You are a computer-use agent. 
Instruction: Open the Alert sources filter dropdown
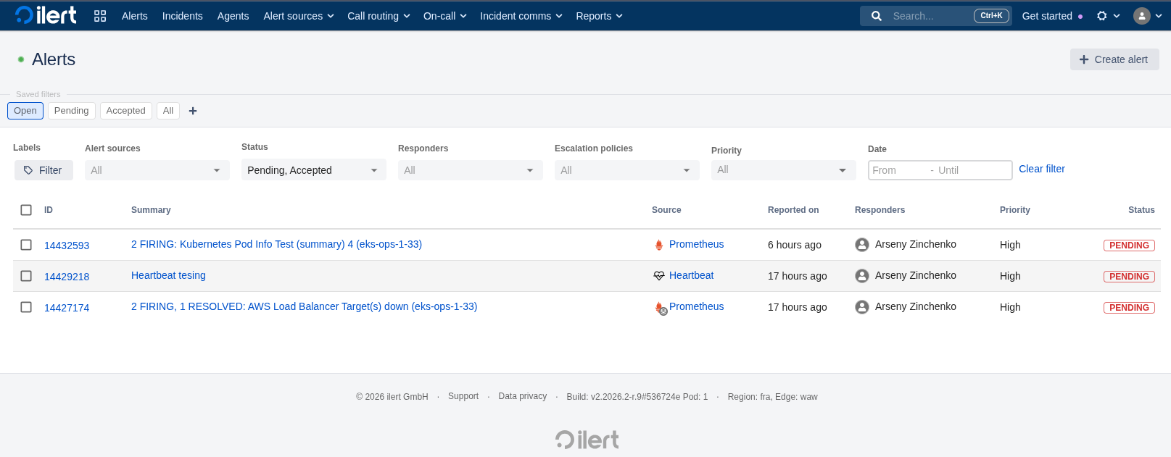point(157,170)
